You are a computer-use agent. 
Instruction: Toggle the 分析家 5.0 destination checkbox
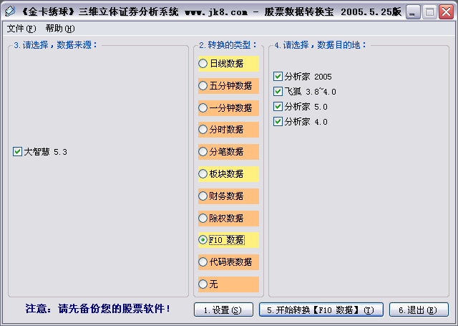(278, 107)
